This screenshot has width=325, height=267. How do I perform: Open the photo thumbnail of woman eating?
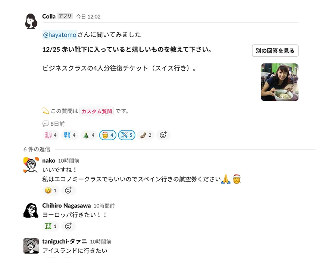pyautogui.click(x=279, y=82)
